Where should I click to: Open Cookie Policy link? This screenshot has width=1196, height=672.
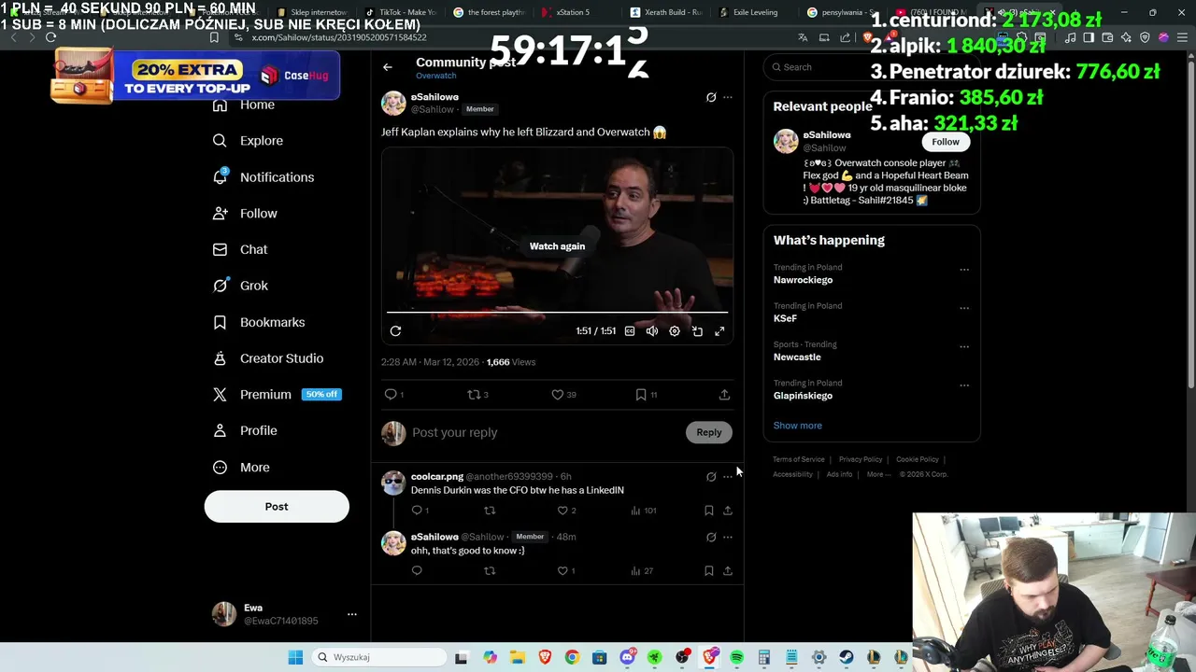coord(918,459)
